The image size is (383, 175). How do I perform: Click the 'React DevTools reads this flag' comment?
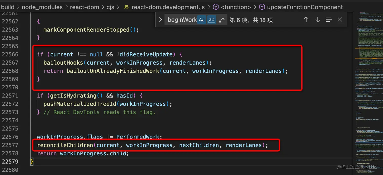click(99, 112)
